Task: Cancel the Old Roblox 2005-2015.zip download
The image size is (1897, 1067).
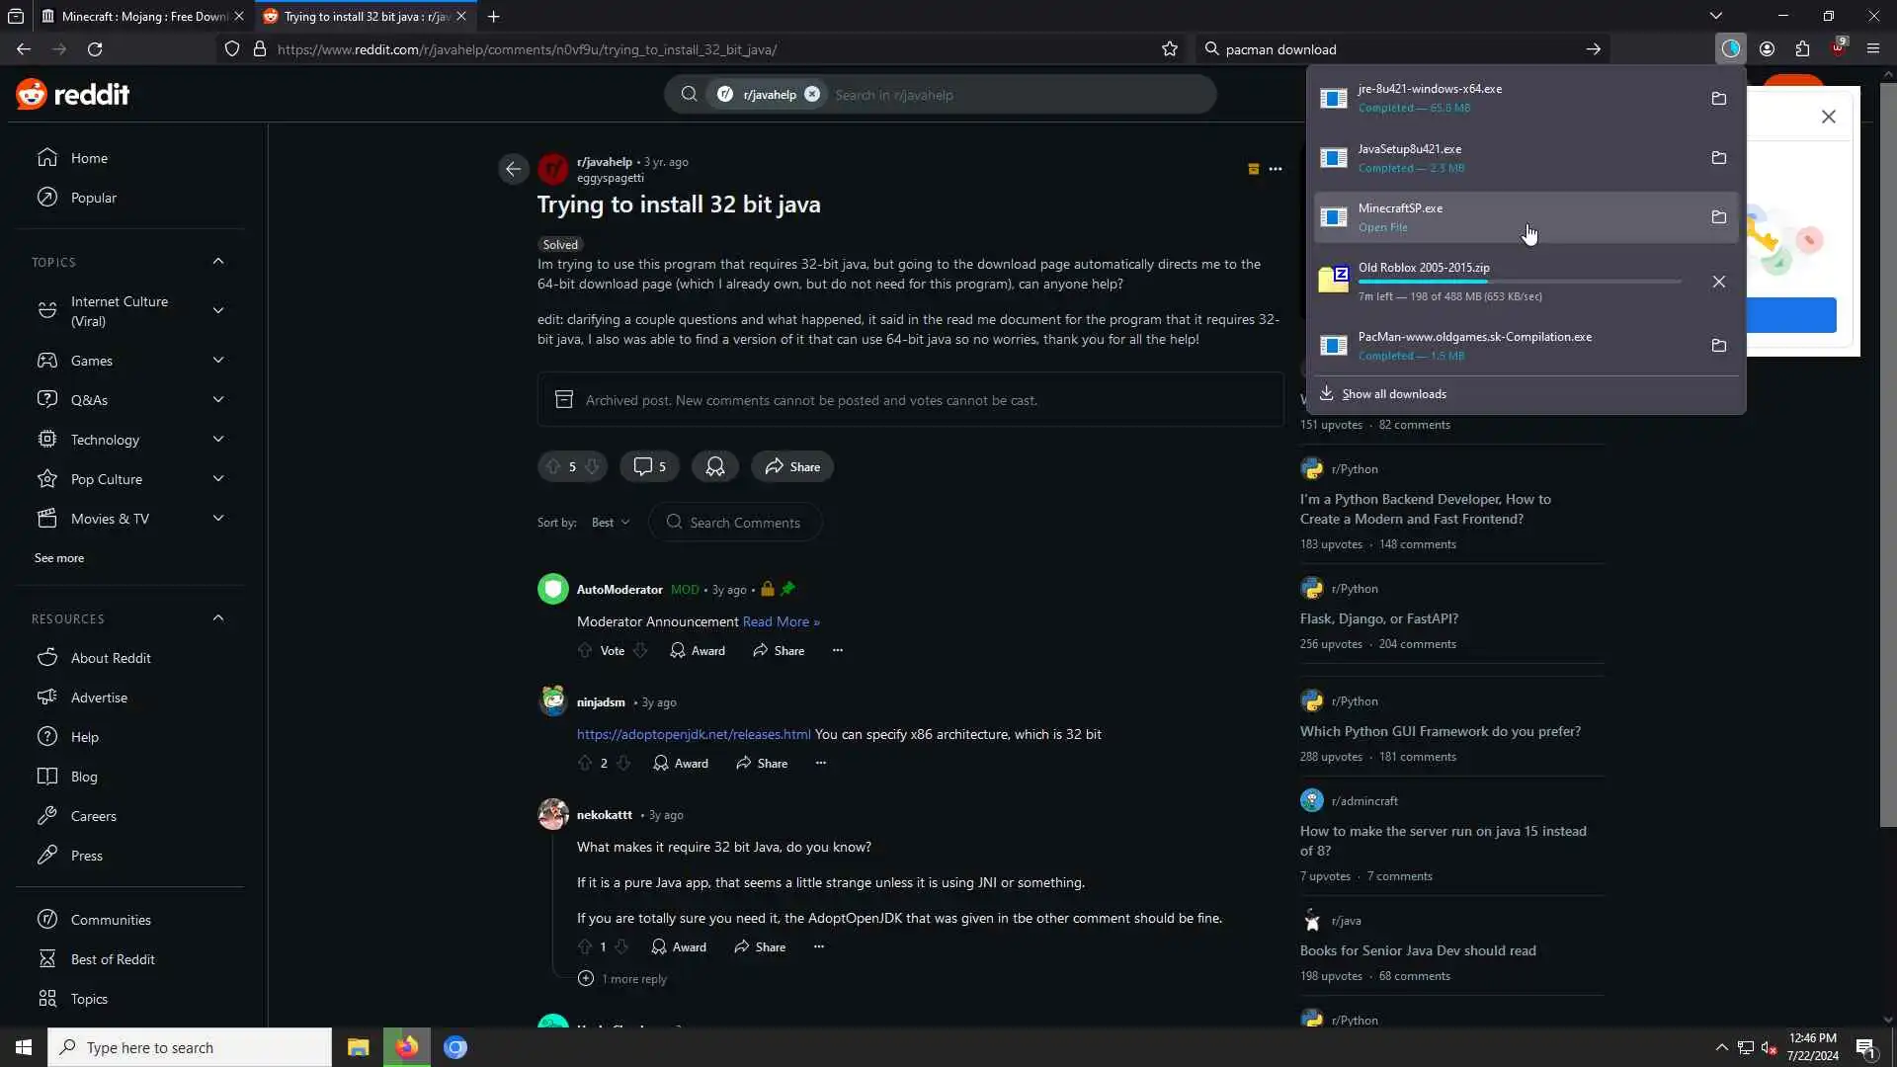Action: pyautogui.click(x=1718, y=282)
